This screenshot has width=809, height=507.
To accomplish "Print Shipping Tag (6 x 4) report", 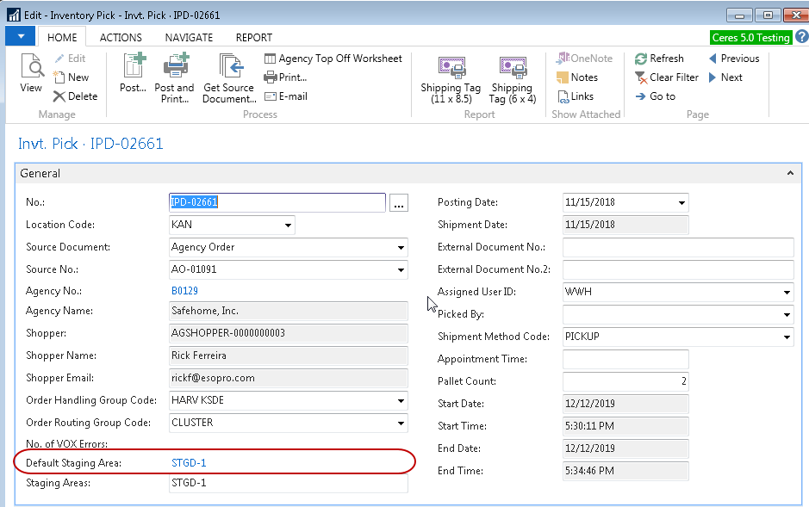I will [x=512, y=77].
